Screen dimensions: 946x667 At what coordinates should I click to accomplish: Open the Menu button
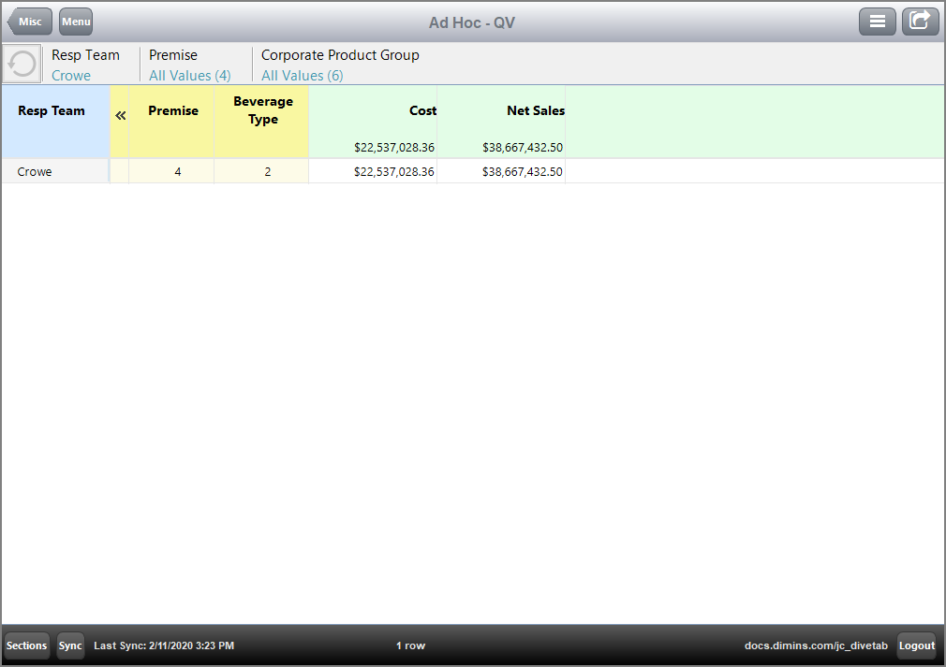click(x=76, y=22)
